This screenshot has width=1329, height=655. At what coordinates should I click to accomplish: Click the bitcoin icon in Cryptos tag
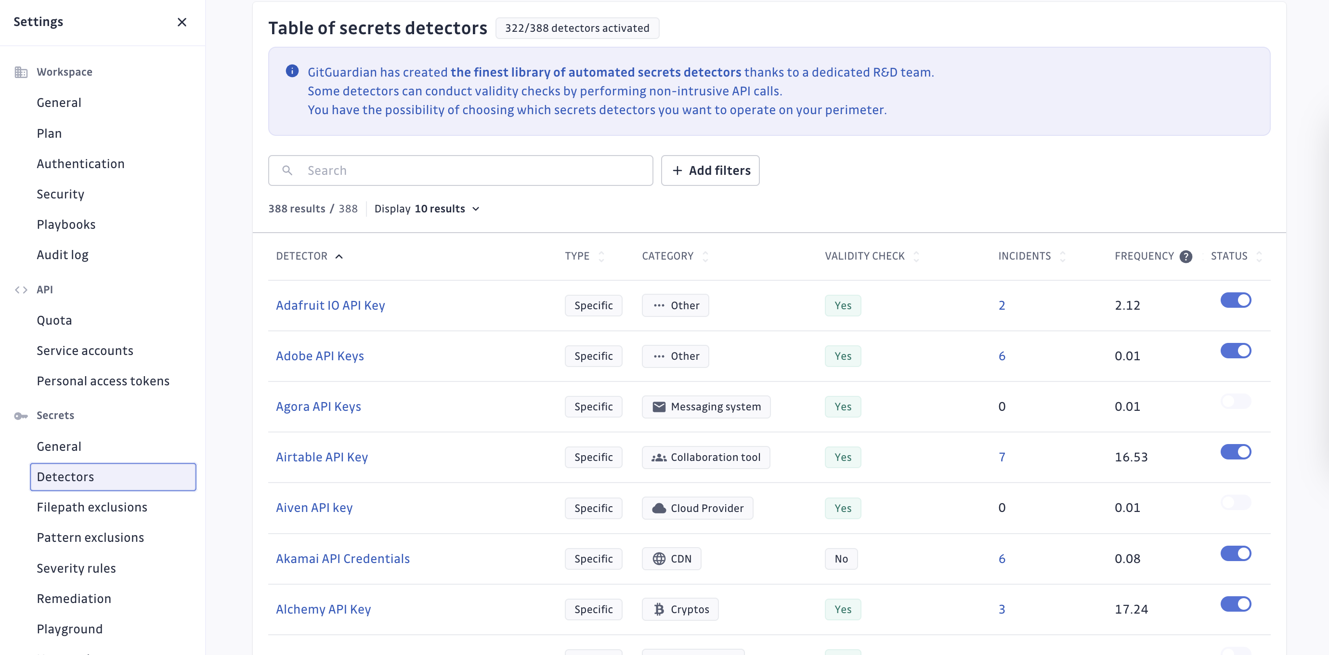(659, 610)
